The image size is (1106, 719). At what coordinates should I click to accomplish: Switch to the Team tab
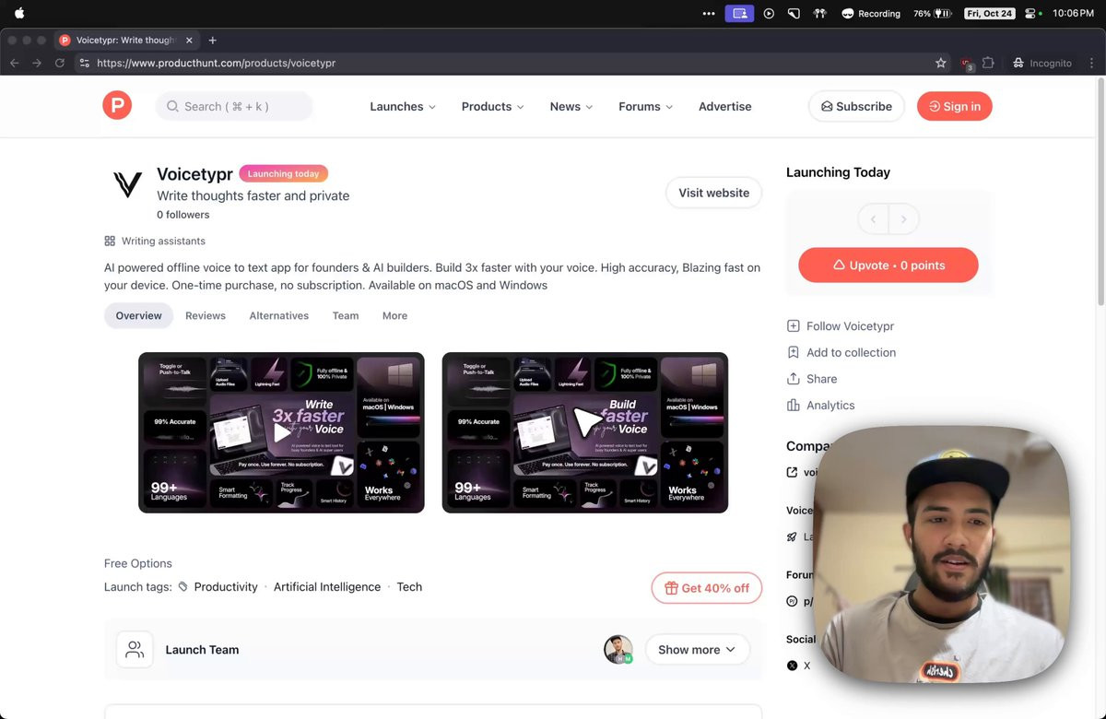(x=346, y=315)
